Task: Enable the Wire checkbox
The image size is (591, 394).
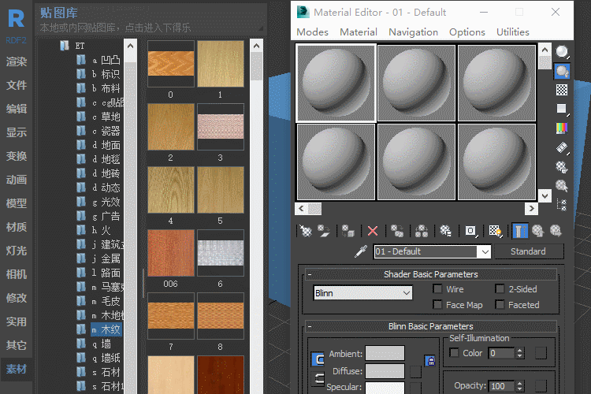Action: pos(438,289)
